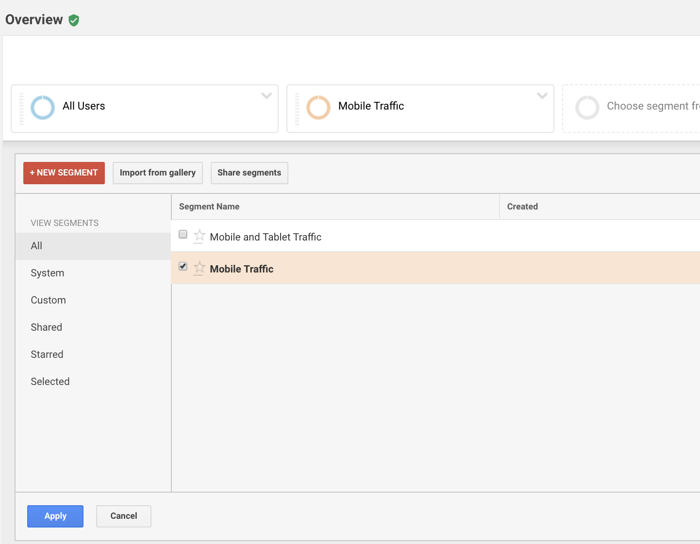Uncheck the Mobile Traffic checkbox

(183, 266)
